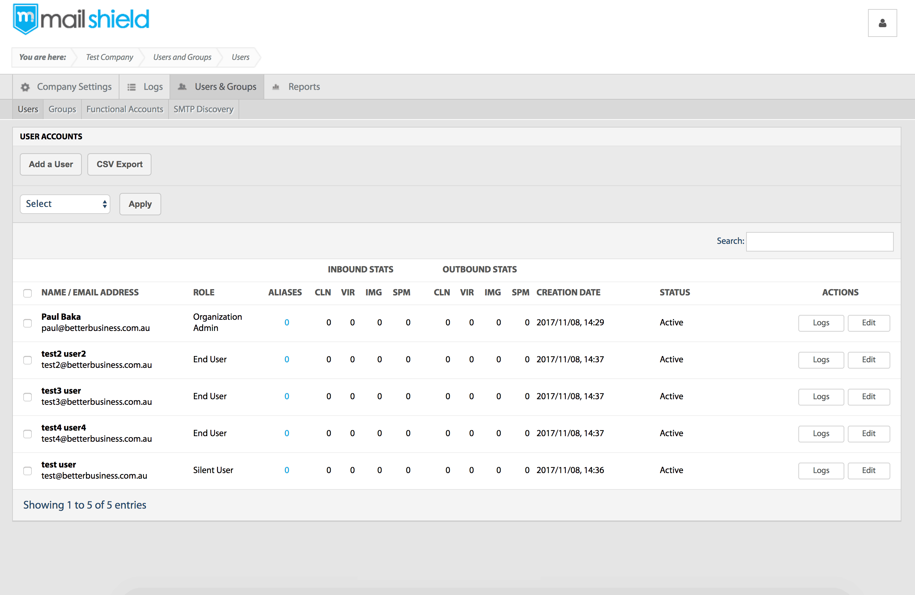Check the box for test3 user

click(x=27, y=397)
